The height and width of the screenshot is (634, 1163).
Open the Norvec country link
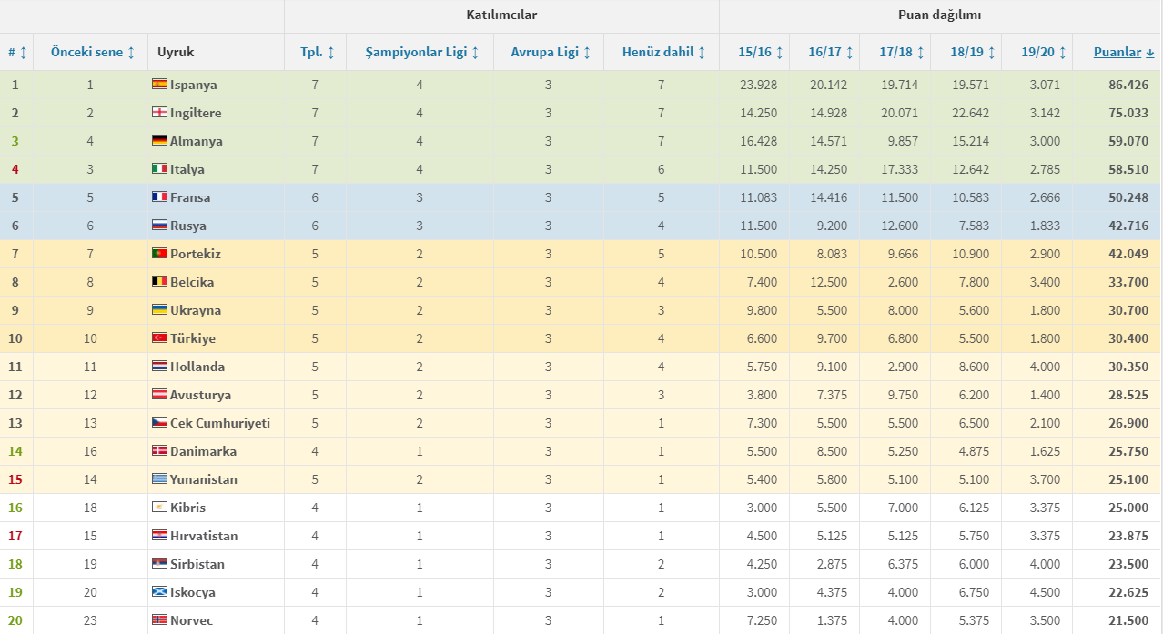pyautogui.click(x=192, y=620)
